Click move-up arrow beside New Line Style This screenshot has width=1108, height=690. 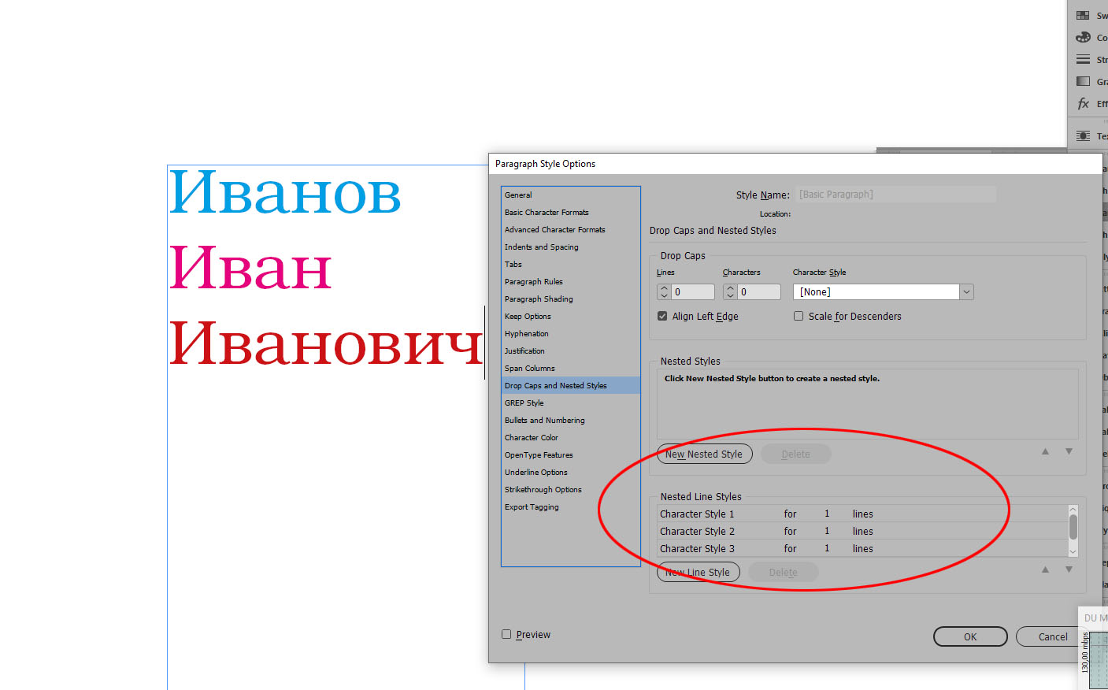1045,569
